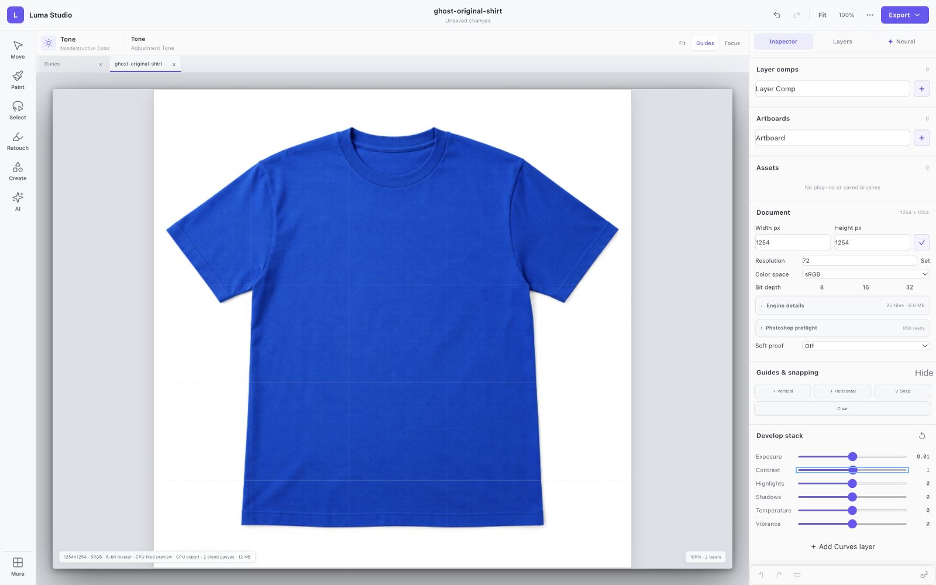Close the Dunes document tab

point(101,64)
